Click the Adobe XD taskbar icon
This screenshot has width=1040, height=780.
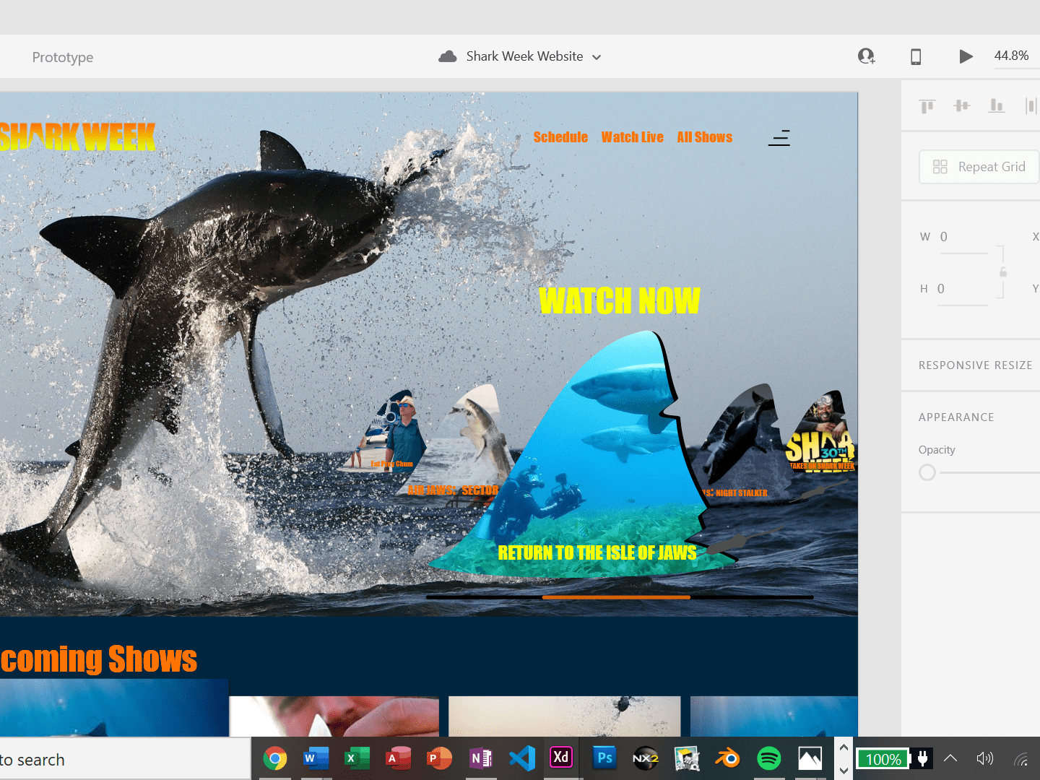click(x=561, y=757)
